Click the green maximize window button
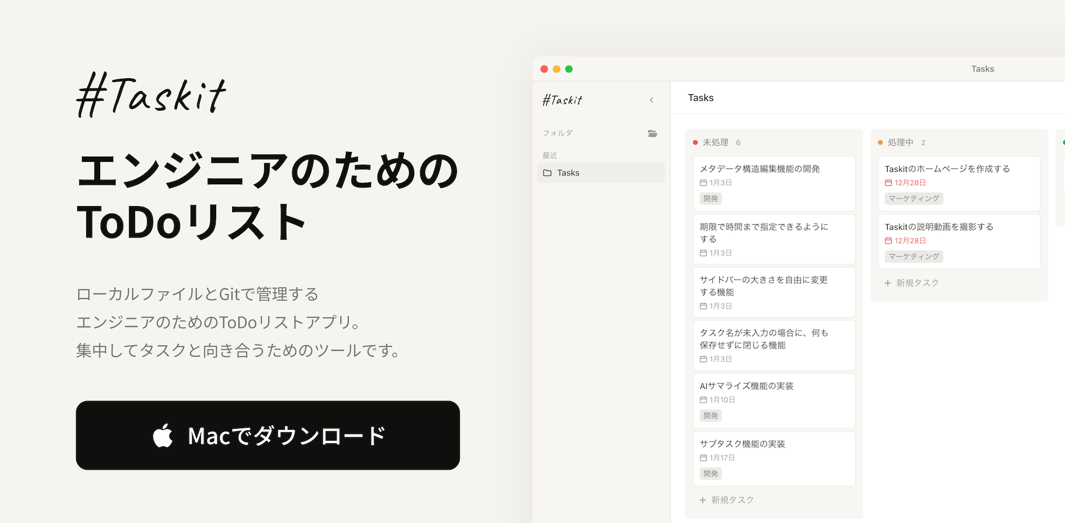This screenshot has height=523, width=1065. (x=569, y=69)
